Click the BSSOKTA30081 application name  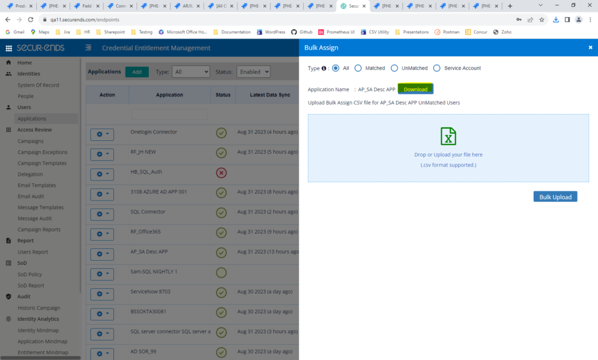coord(148,311)
